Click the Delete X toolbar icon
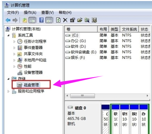 click(x=65, y=20)
